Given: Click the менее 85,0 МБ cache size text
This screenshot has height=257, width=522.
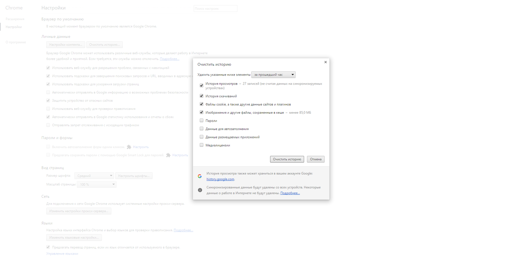Looking at the screenshot, I should (x=300, y=113).
